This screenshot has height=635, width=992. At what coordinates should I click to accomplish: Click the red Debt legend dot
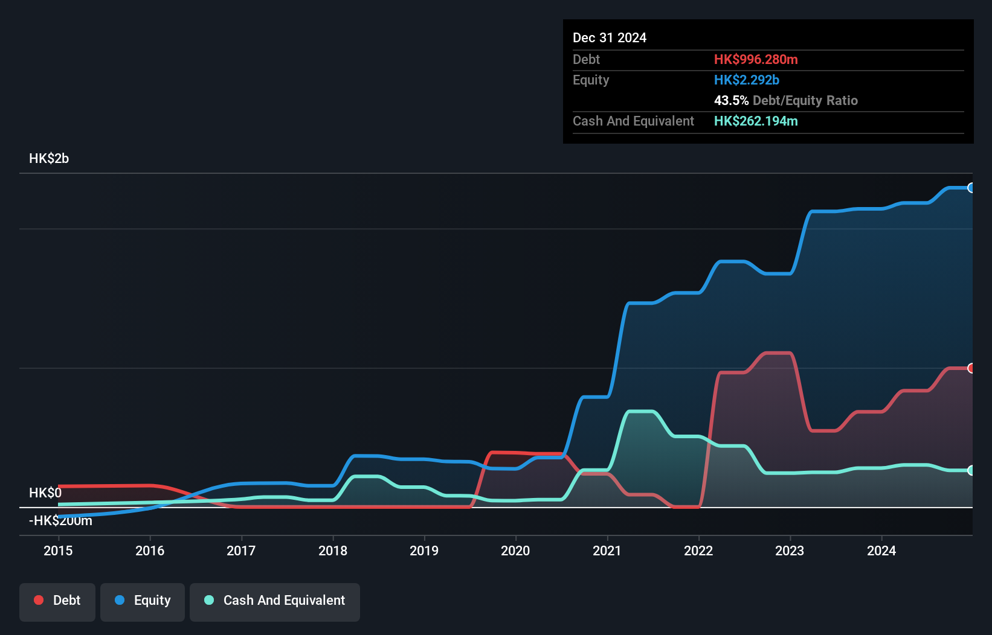39,600
